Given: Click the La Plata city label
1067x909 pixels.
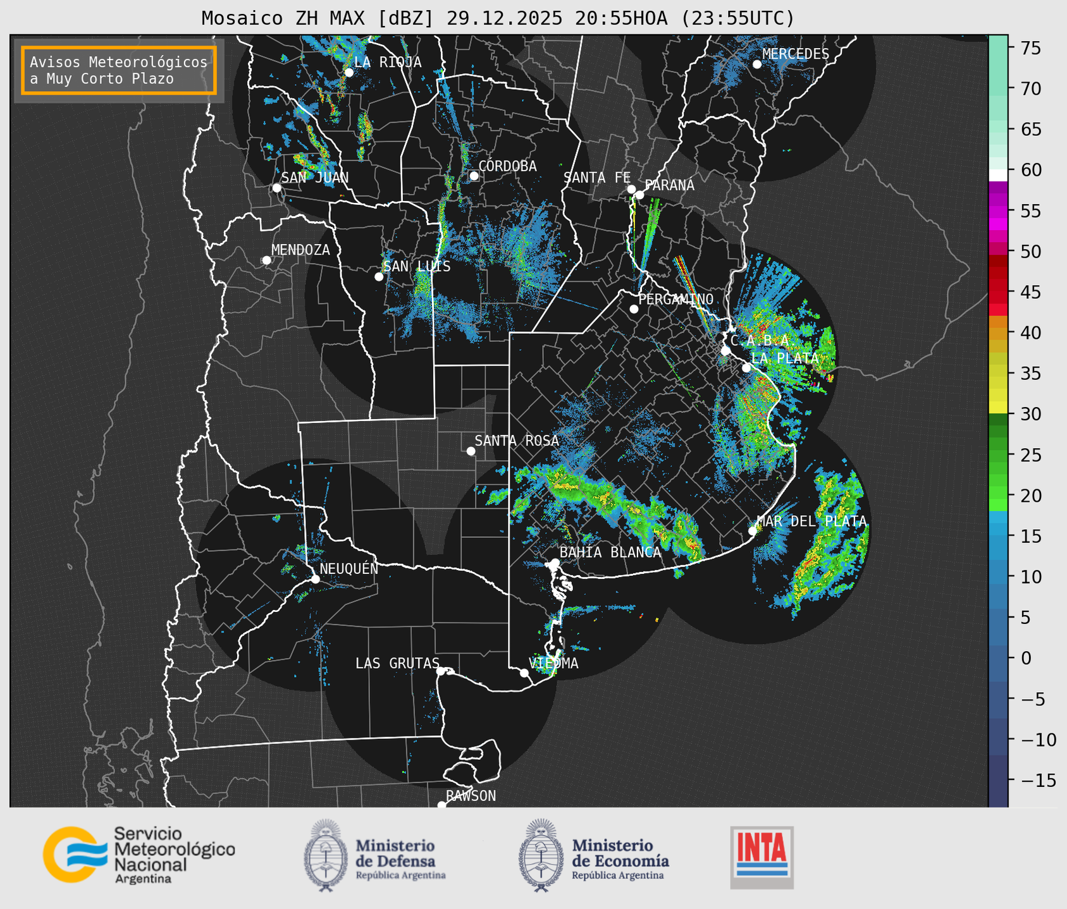Looking at the screenshot, I should [x=785, y=358].
